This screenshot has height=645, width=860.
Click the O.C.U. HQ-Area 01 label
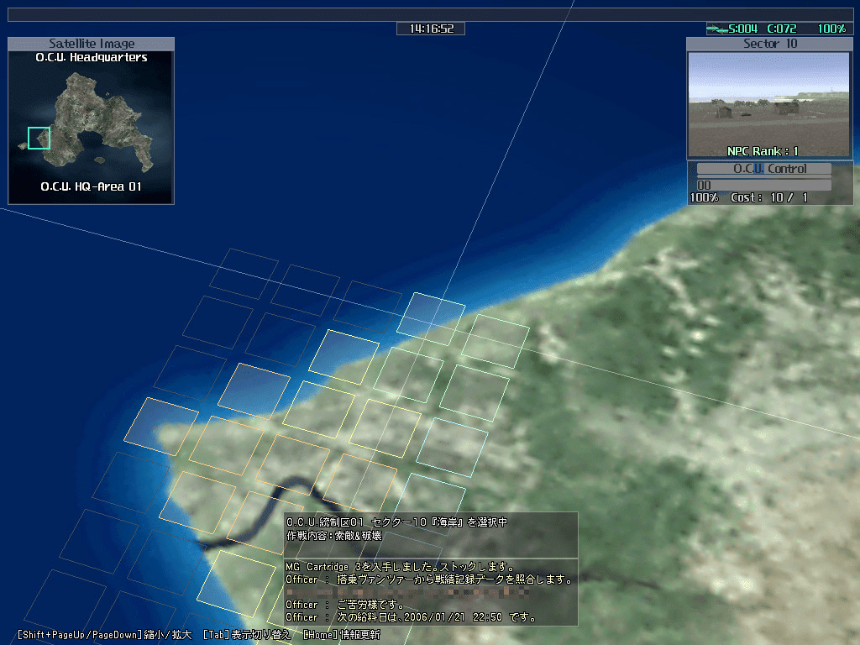(x=91, y=186)
